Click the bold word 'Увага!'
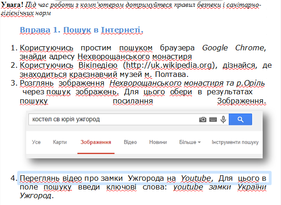Image resolution: width=281 pixels, height=205 pixels. (12, 5)
